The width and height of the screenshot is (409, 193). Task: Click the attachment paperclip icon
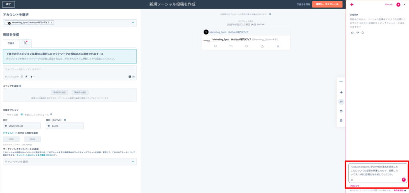(x=26, y=77)
